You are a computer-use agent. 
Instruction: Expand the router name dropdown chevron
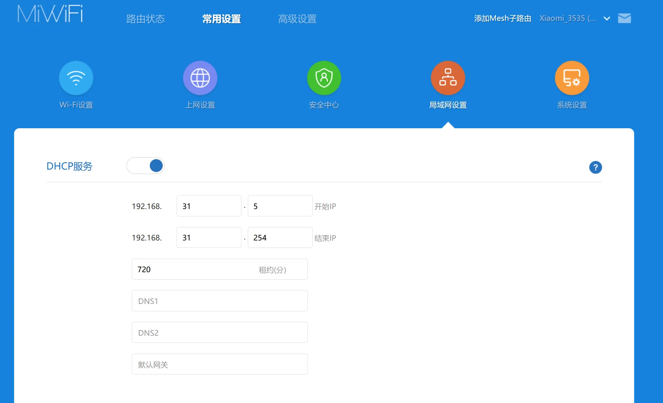(607, 19)
